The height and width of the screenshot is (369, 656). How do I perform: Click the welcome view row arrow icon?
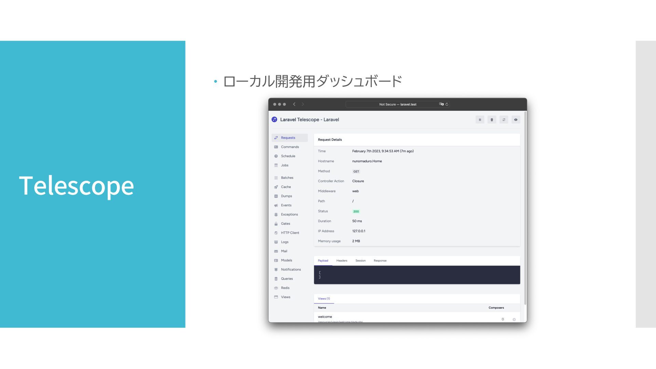[x=514, y=319]
